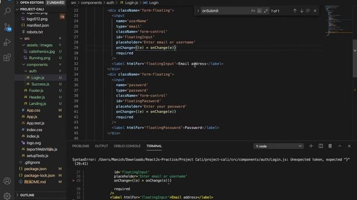Collapse the PROJECT-CALI folder section
The image size is (357, 200).
(41, 9)
